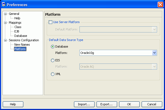Select Sessions Configuration in the tree

pyautogui.click(x=24, y=40)
